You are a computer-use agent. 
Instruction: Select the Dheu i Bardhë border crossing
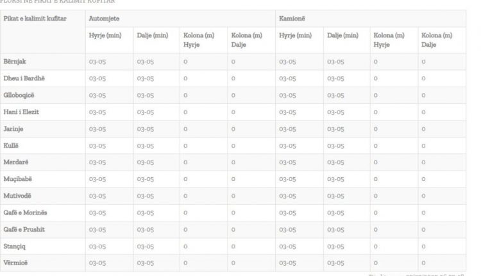(24, 78)
